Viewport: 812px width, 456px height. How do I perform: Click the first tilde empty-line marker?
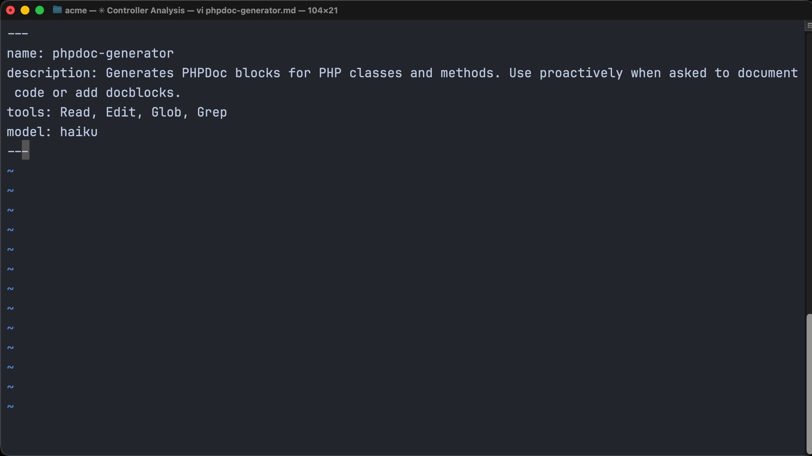pyautogui.click(x=11, y=171)
